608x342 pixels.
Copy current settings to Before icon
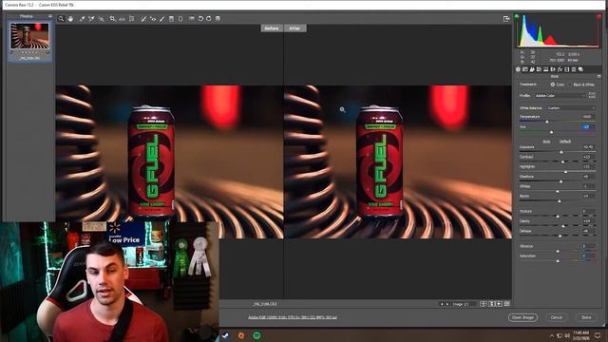(499, 304)
